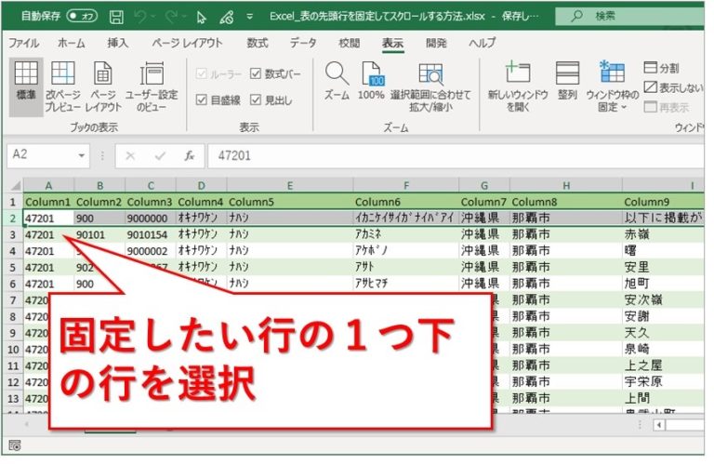Click the ページ レイアウト view icon

coord(103,86)
